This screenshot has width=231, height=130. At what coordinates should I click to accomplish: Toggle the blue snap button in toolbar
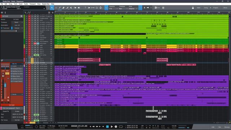140,8
